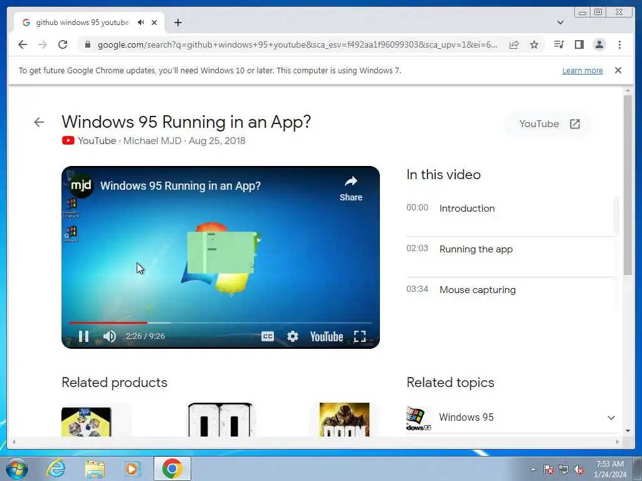The height and width of the screenshot is (481, 642).
Task: Open video settings gear icon
Action: (292, 336)
